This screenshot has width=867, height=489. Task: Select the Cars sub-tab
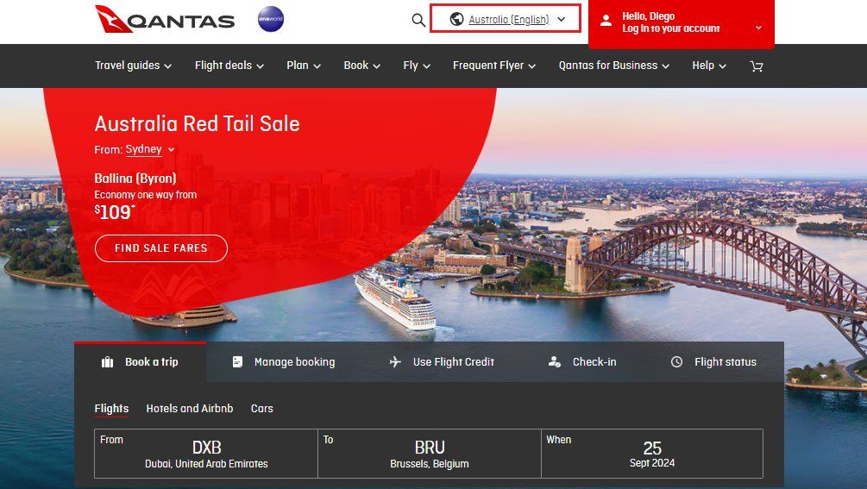(x=262, y=408)
